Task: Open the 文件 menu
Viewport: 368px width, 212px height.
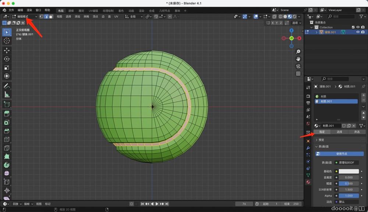Action: (x=11, y=10)
